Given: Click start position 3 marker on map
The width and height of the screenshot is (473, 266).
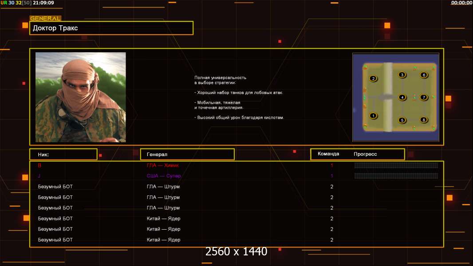Looking at the screenshot, I should point(402,75).
